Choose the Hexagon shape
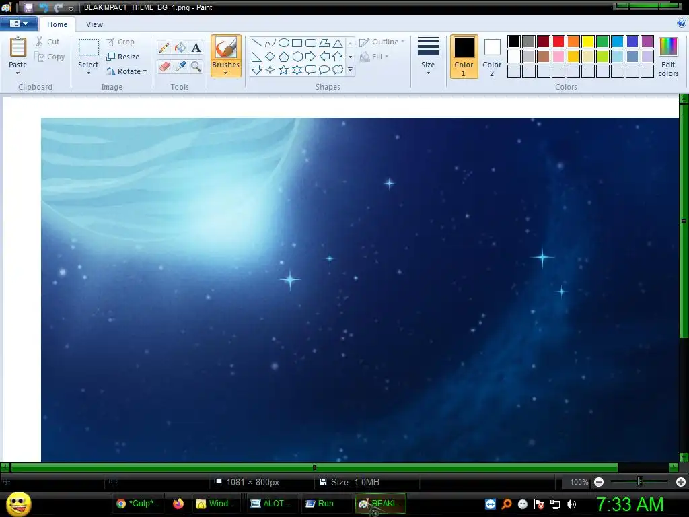Viewport: 689px width, 517px height. pyautogui.click(x=297, y=57)
